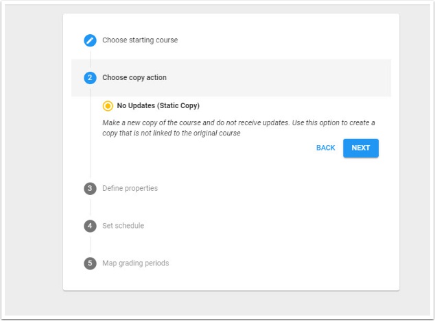Go to the "Map grading periods" step
The height and width of the screenshot is (321, 435).
click(135, 264)
